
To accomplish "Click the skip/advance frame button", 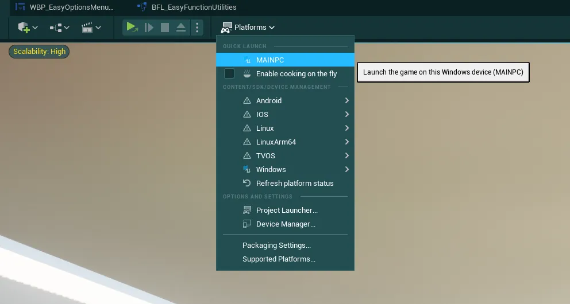I will click(x=149, y=28).
